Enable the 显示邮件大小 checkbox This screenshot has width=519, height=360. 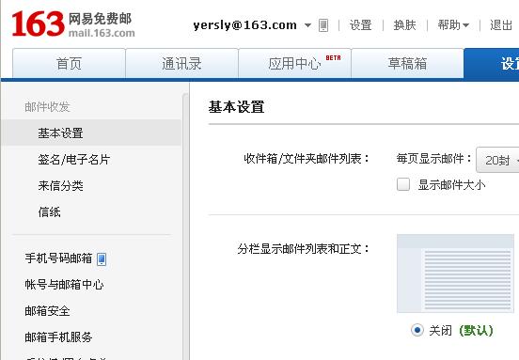point(403,184)
